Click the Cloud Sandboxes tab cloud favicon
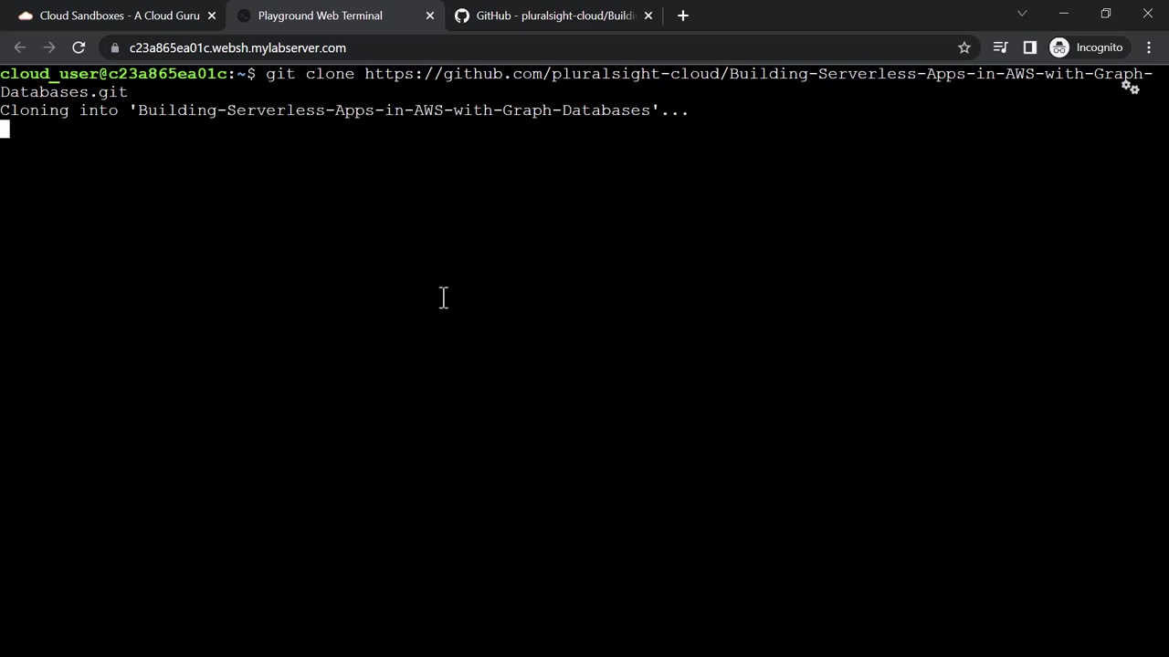1169x657 pixels. 26,16
